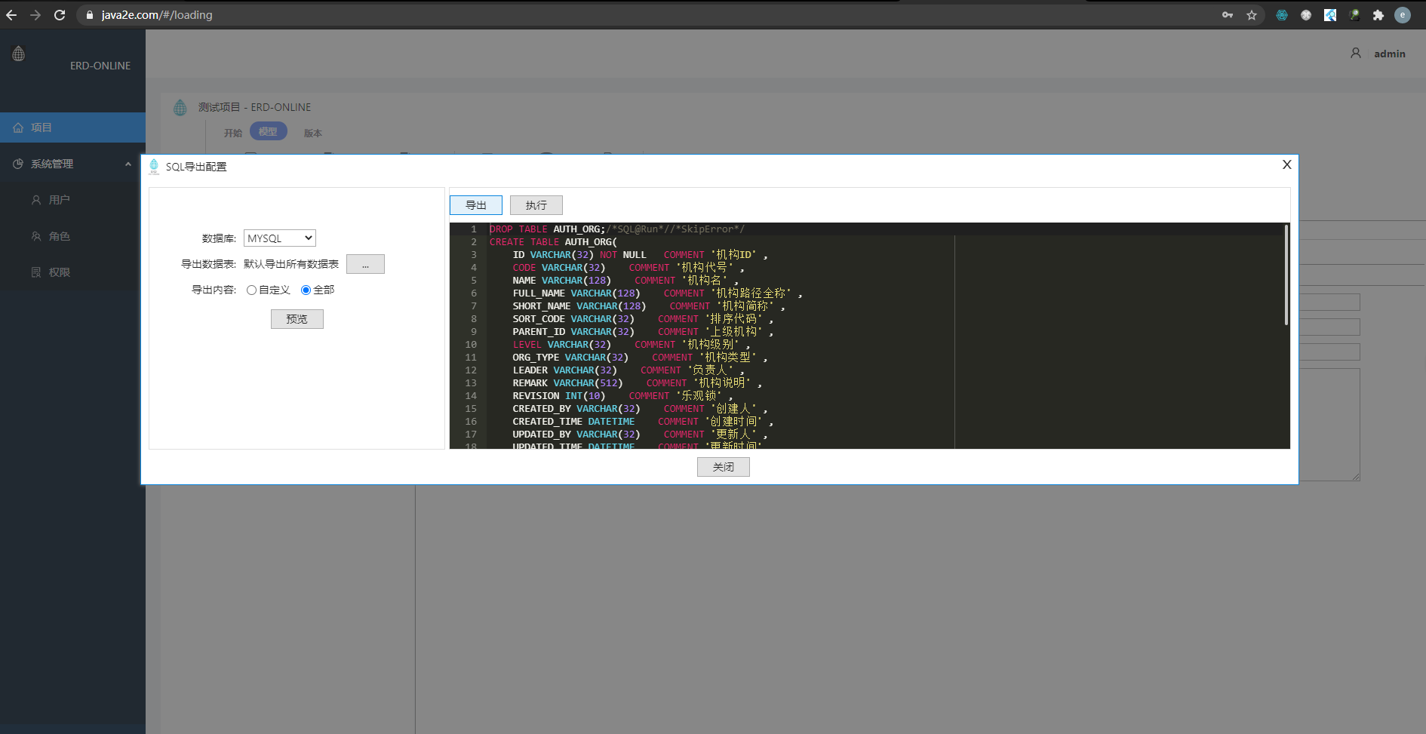Click the browser back arrow
The image size is (1426, 734).
click(11, 15)
